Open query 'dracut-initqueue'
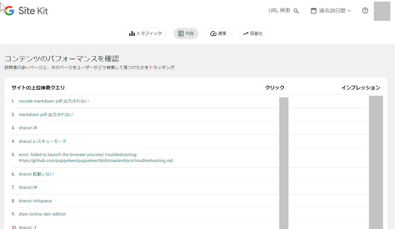 click(x=35, y=201)
